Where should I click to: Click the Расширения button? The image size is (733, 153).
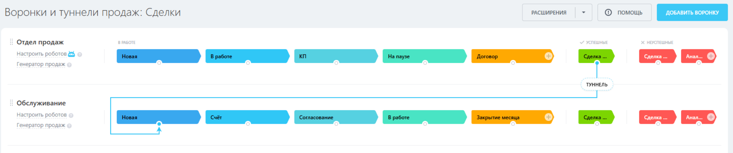549,12
